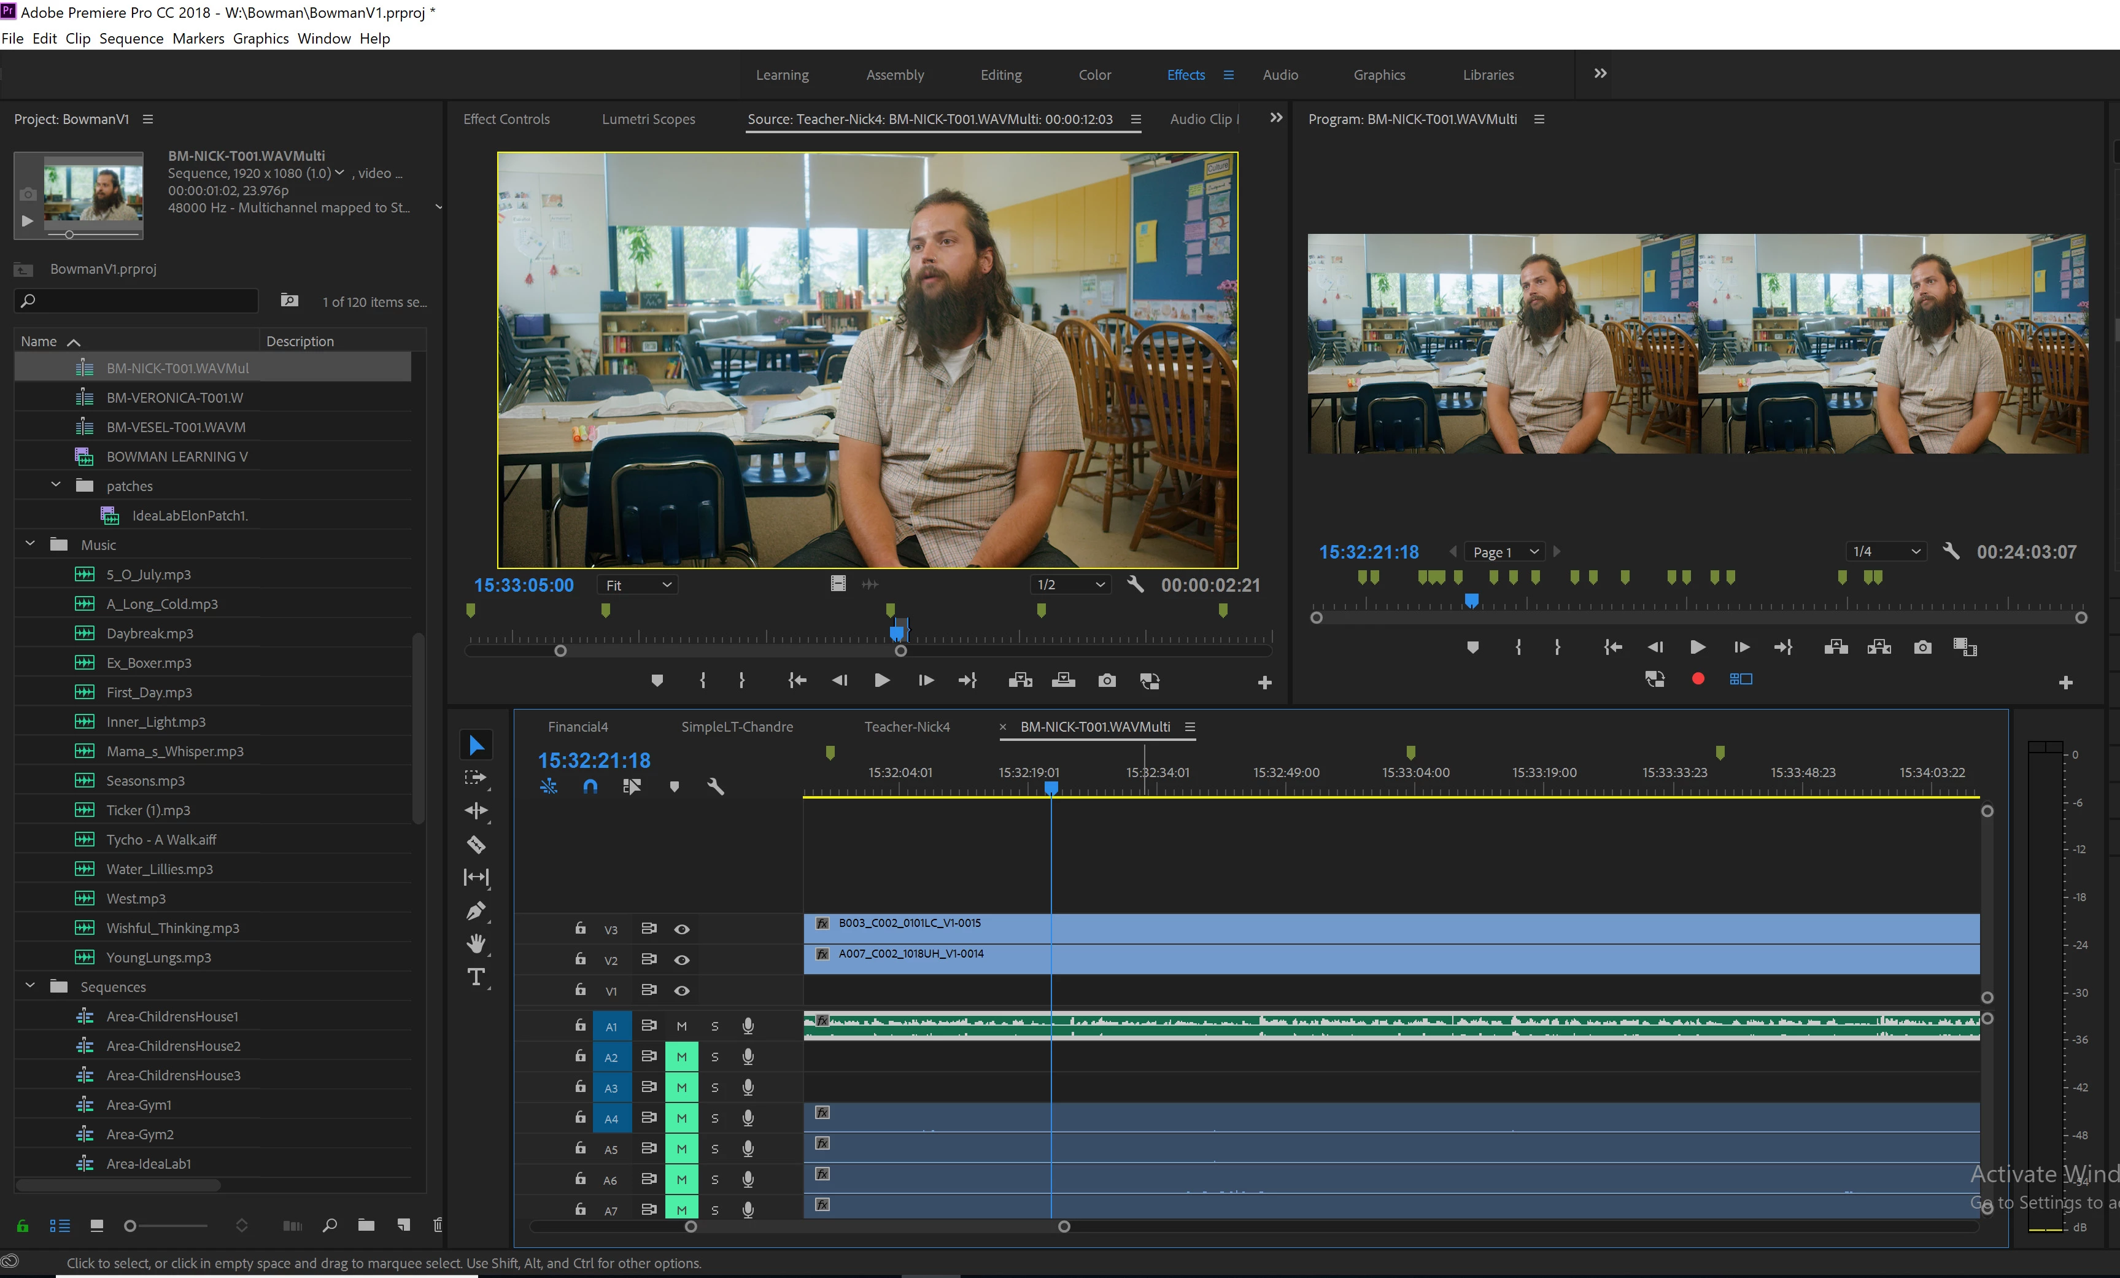Toggle Snap magnet icon in timeline
This screenshot has width=2120, height=1278.
tap(590, 786)
